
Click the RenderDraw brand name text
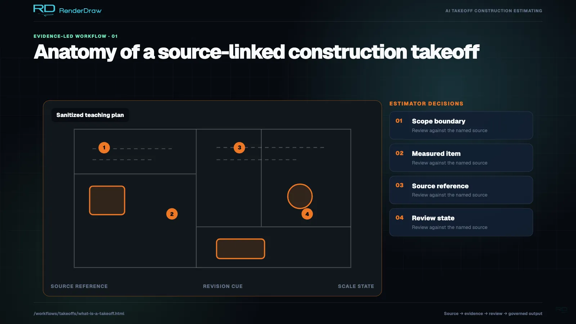pos(80,11)
